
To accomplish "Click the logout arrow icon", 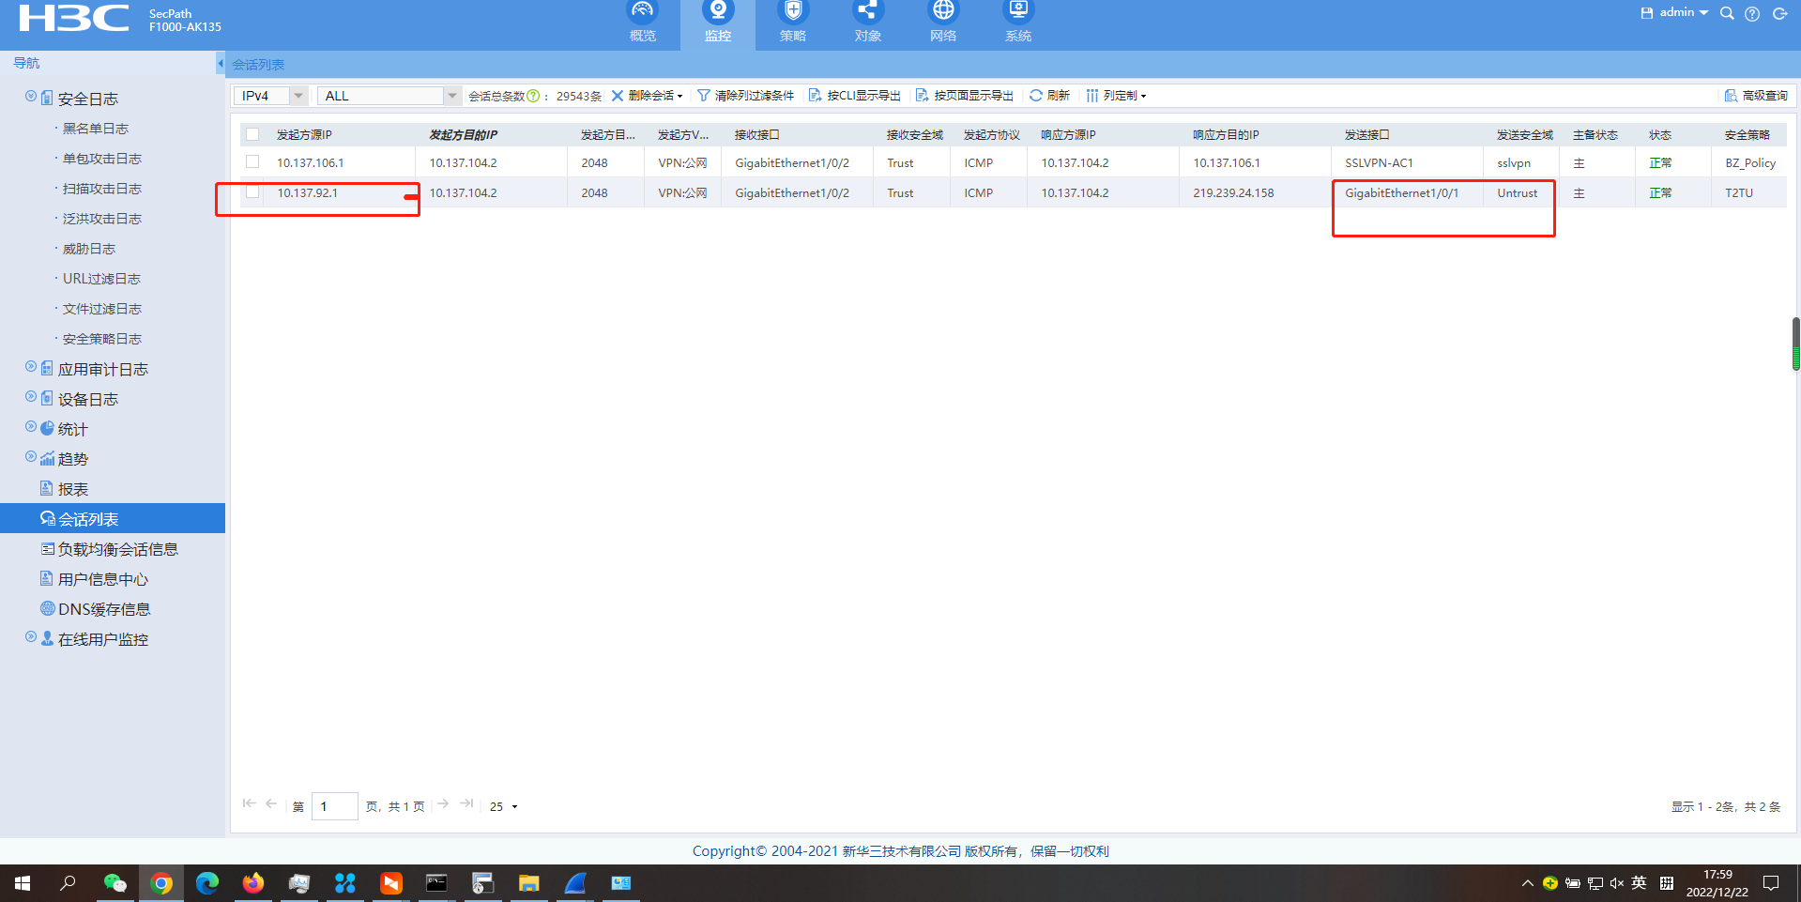I will click(x=1779, y=14).
